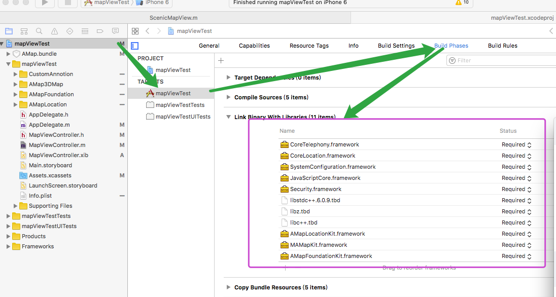Switch to the Resource Tags tab
The width and height of the screenshot is (556, 297).
click(309, 46)
